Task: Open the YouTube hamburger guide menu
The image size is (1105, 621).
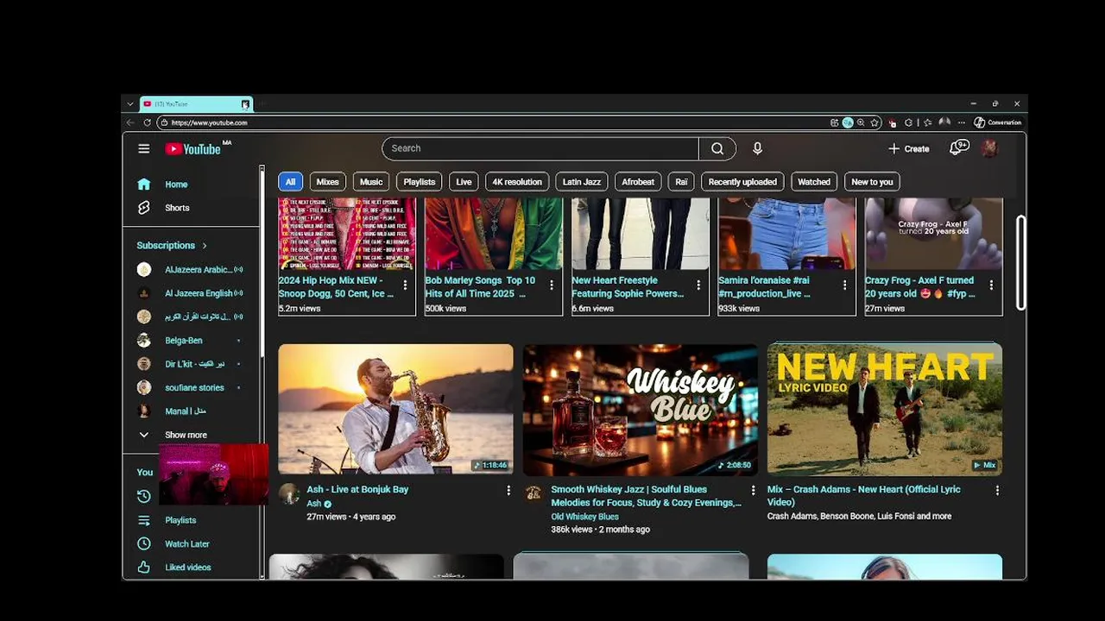Action: 143,148
